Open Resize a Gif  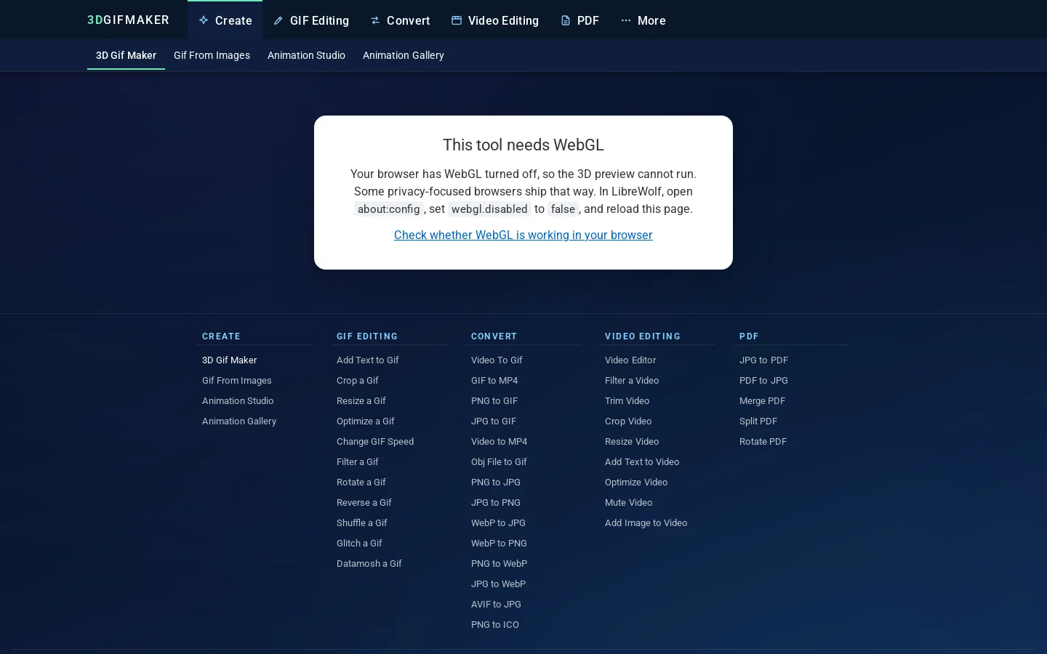coord(361,400)
